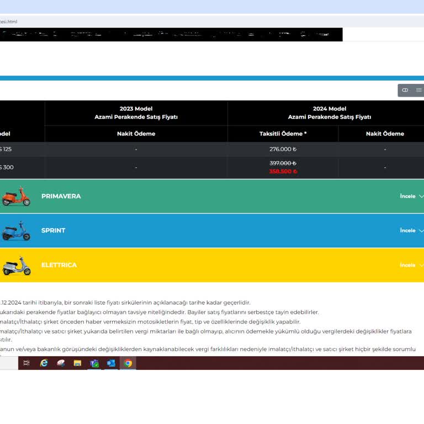This screenshot has width=424, height=424.
Task: Click the orange Primavera scooter thumbnail
Action: [15, 197]
